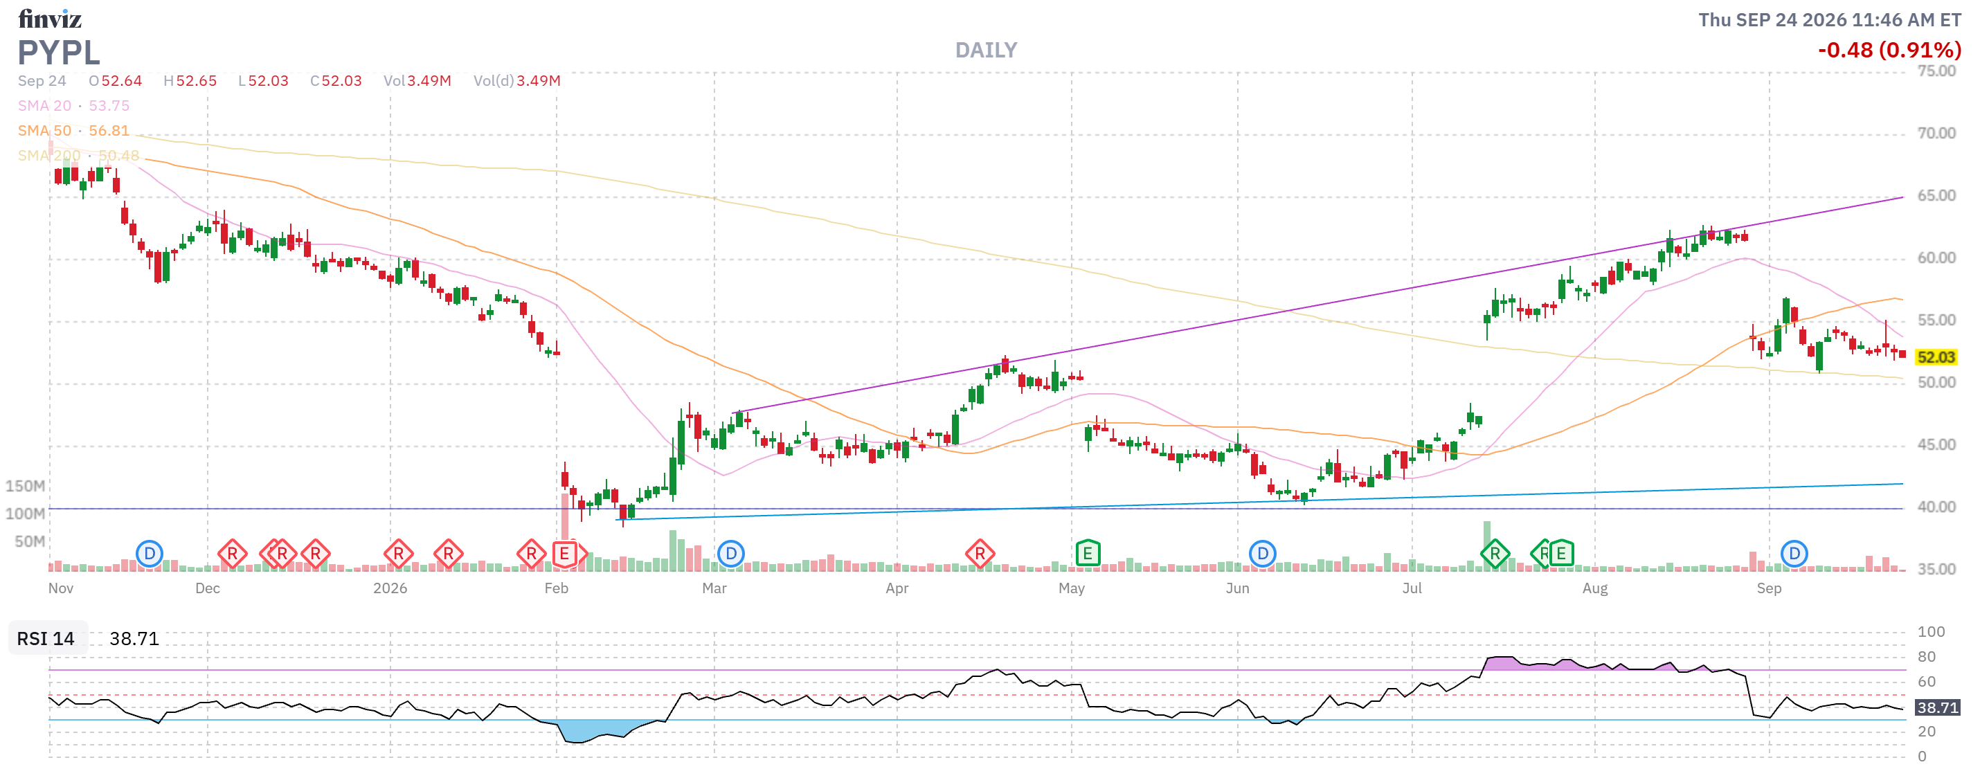
Task: Click the blue D dividend marker in November
Action: click(x=149, y=554)
